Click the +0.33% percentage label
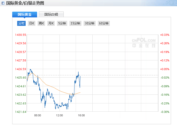 [x=165, y=35]
